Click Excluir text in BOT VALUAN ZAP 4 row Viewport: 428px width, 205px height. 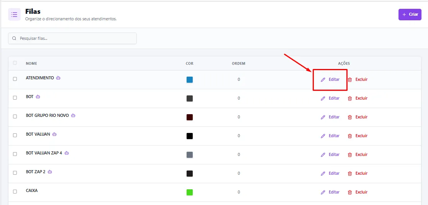click(361, 154)
